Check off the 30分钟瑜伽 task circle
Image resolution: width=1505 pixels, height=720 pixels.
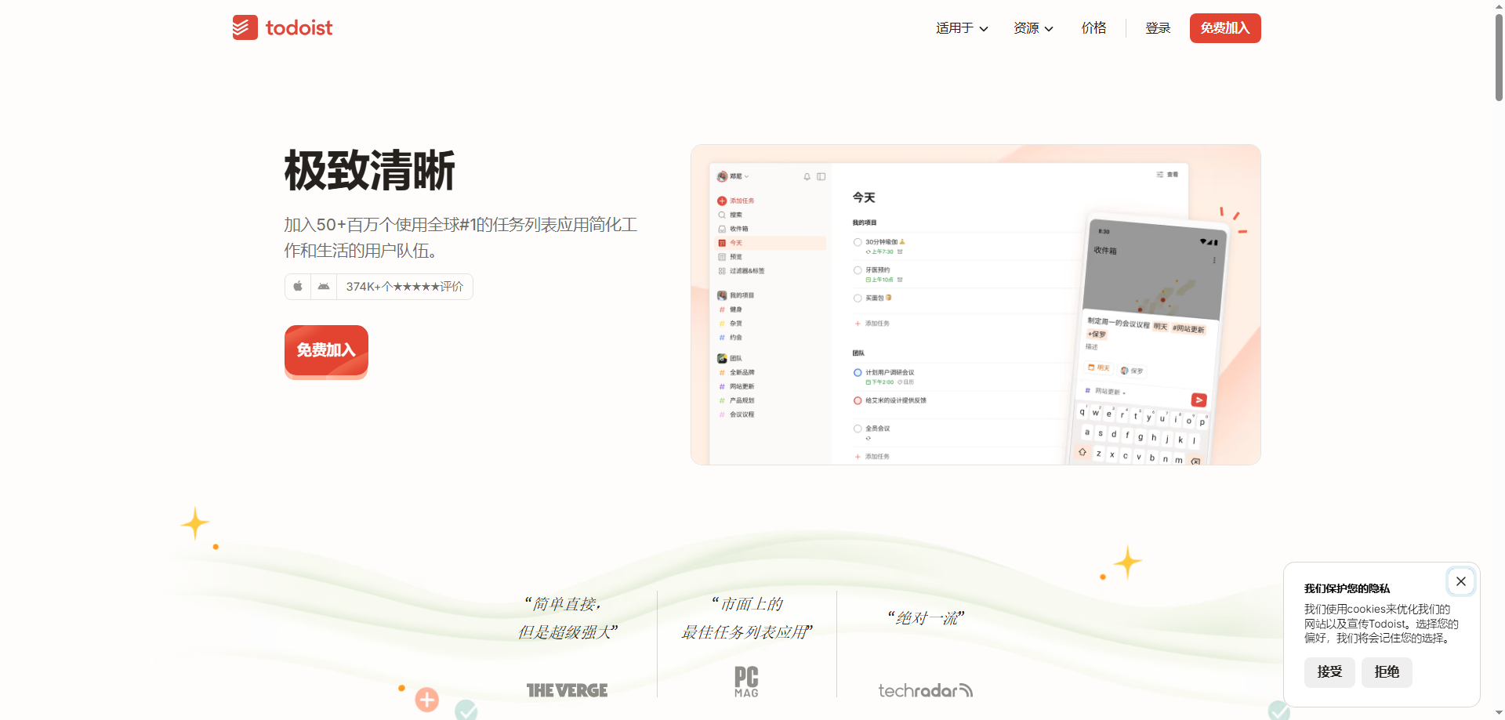point(858,244)
